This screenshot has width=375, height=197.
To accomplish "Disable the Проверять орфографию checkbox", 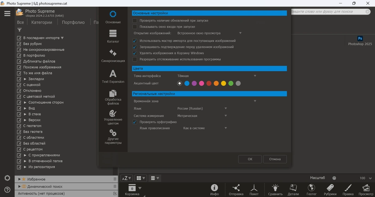I will (135, 122).
